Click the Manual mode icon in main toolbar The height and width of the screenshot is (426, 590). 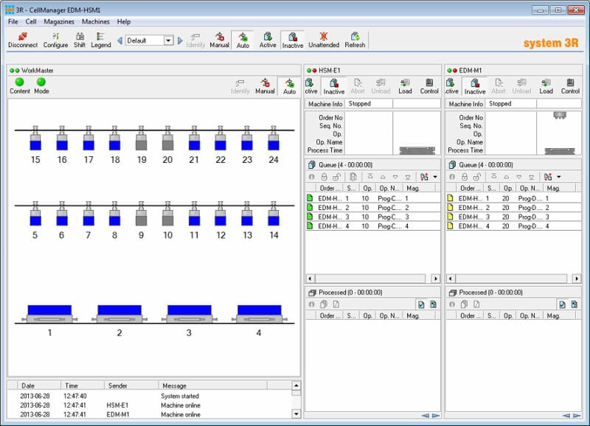pyautogui.click(x=219, y=40)
